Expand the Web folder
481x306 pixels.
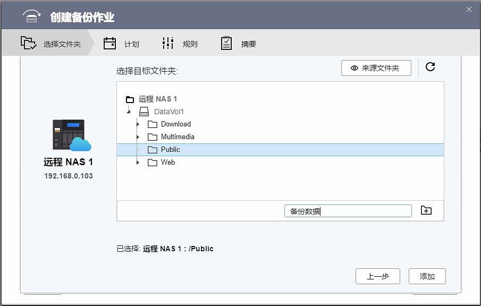pos(138,162)
